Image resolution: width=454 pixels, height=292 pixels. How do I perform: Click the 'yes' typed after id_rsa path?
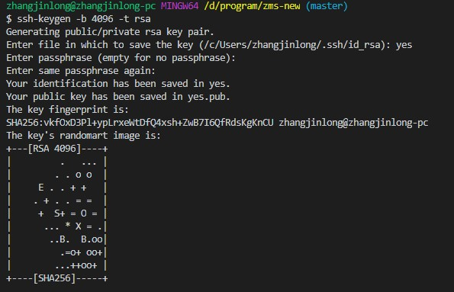404,45
